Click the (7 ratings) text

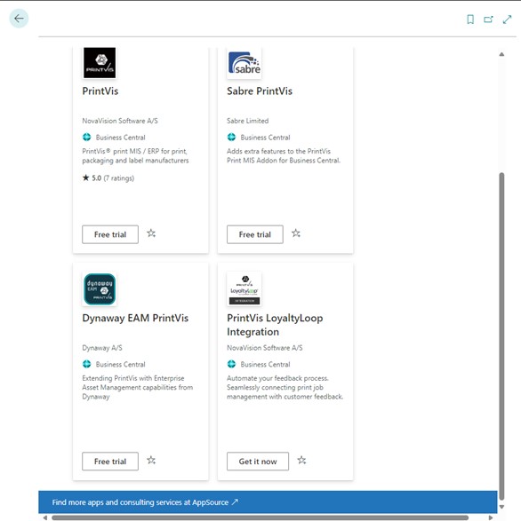point(119,178)
